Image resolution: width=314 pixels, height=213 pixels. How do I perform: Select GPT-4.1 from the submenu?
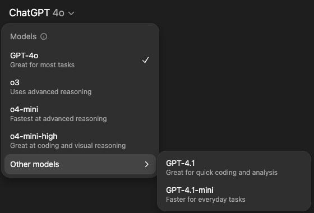[234, 168]
